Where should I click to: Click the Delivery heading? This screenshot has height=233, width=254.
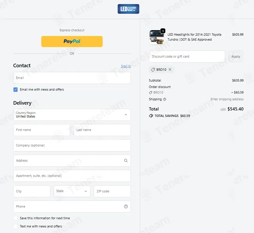pyautogui.click(x=22, y=103)
